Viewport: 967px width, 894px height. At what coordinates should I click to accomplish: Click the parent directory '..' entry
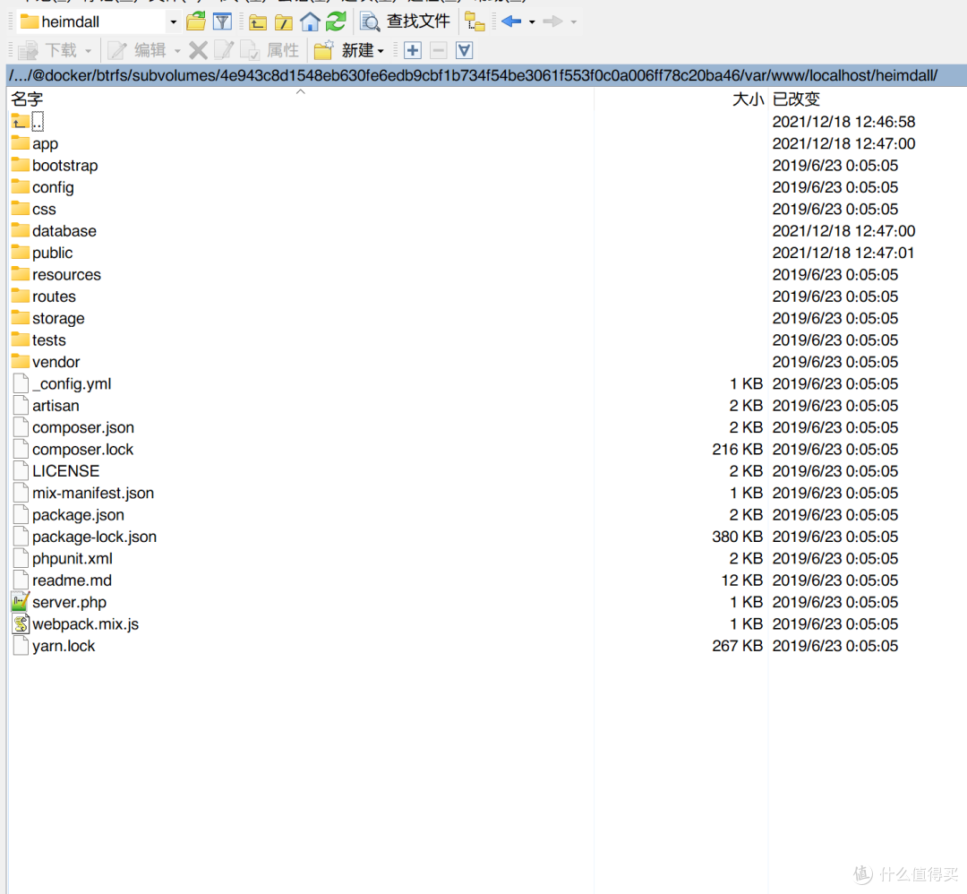point(37,122)
